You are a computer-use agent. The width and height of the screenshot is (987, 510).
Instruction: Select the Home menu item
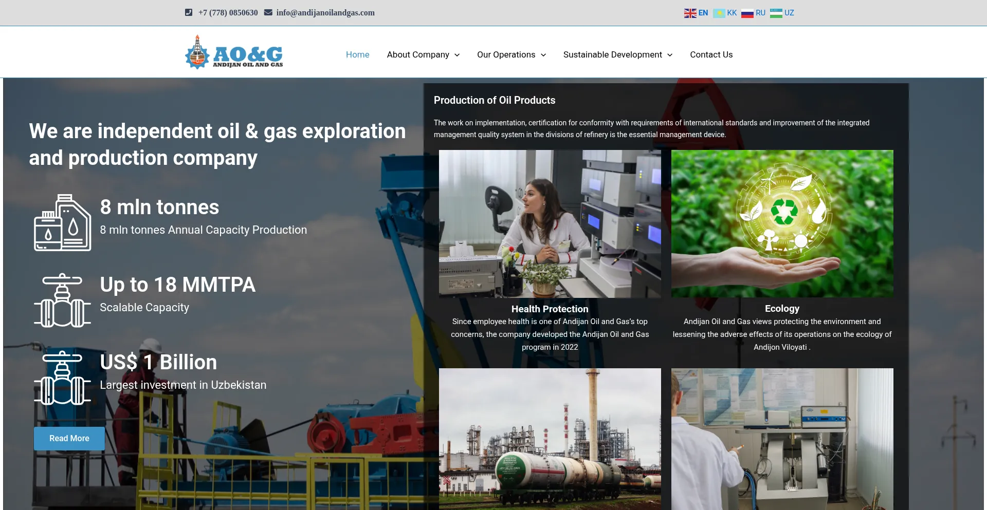[x=357, y=54]
